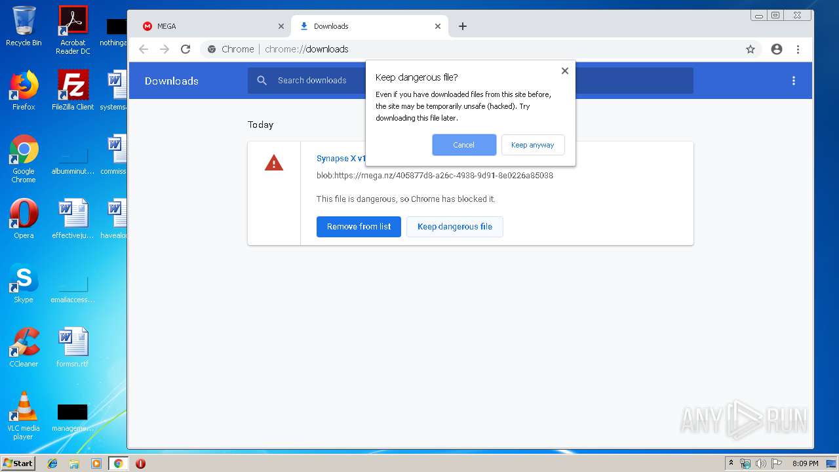Select the effectiveju... document on desktop
Image resolution: width=839 pixels, height=472 pixels.
tap(73, 219)
